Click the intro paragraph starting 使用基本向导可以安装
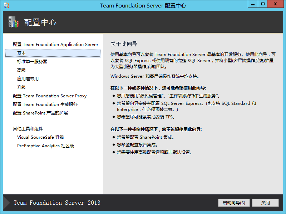 pos(193,61)
